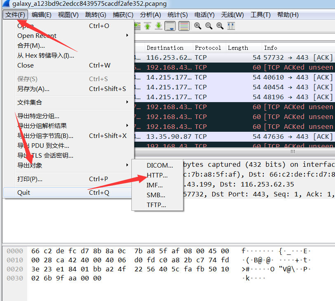
Task: Click the zoom in magnifier icon
Action: (198, 26)
